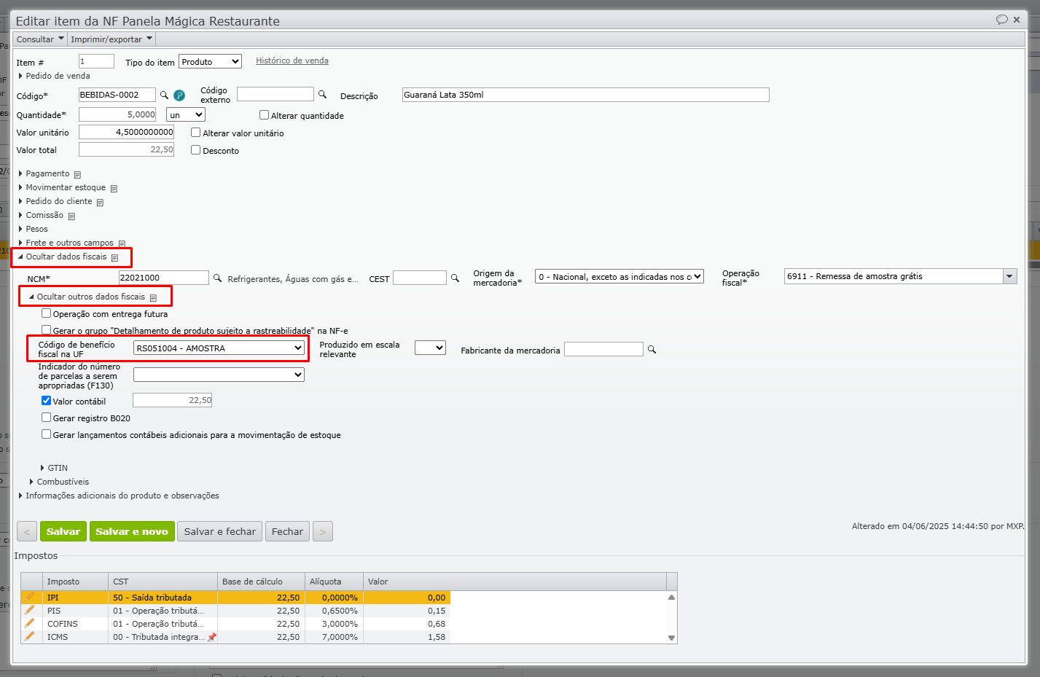This screenshot has height=677, width=1040.
Task: Click the Alíquota column header in Impostos
Action: point(334,582)
